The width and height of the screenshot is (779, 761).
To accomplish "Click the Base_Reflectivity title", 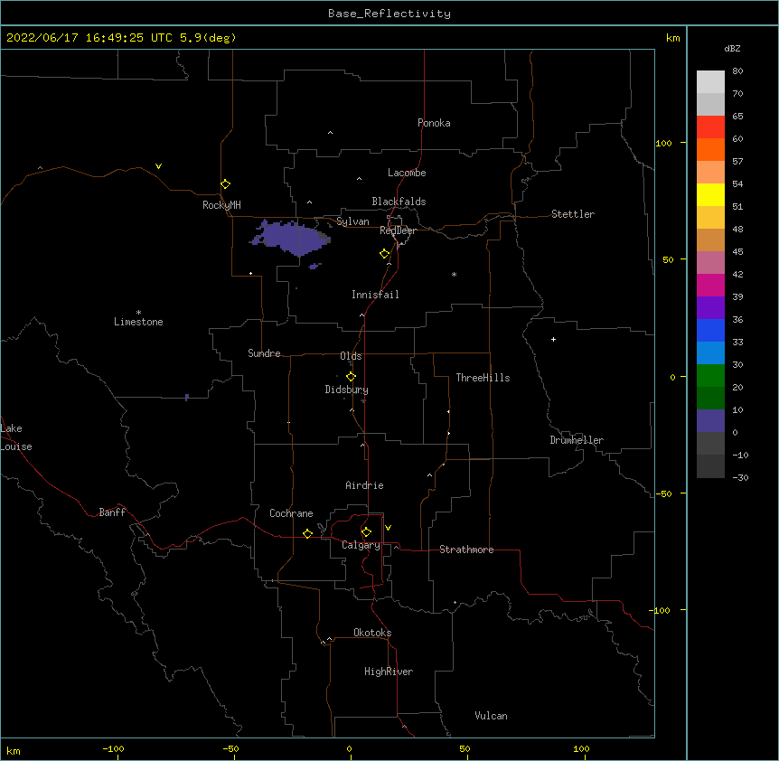I will (x=389, y=14).
